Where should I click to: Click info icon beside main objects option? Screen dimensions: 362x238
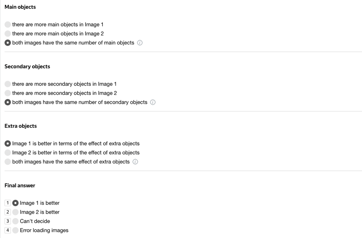140,43
